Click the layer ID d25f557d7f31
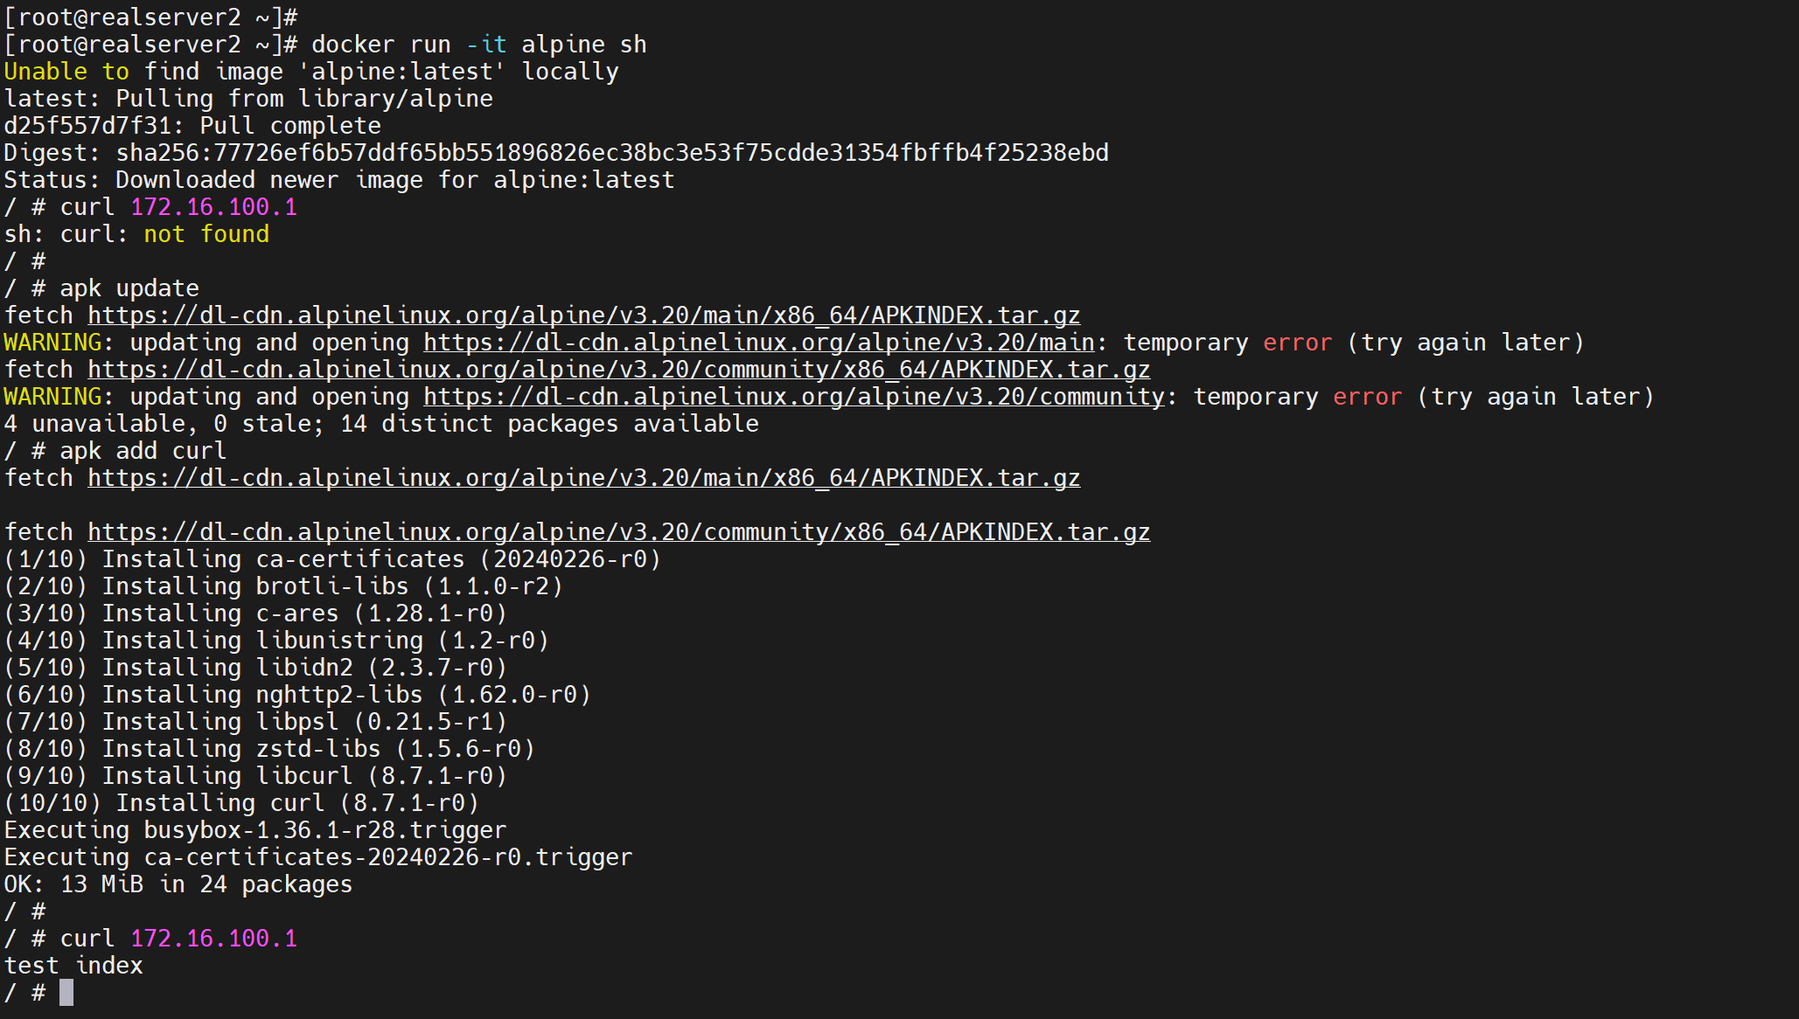Image resolution: width=1799 pixels, height=1019 pixels. tap(87, 126)
